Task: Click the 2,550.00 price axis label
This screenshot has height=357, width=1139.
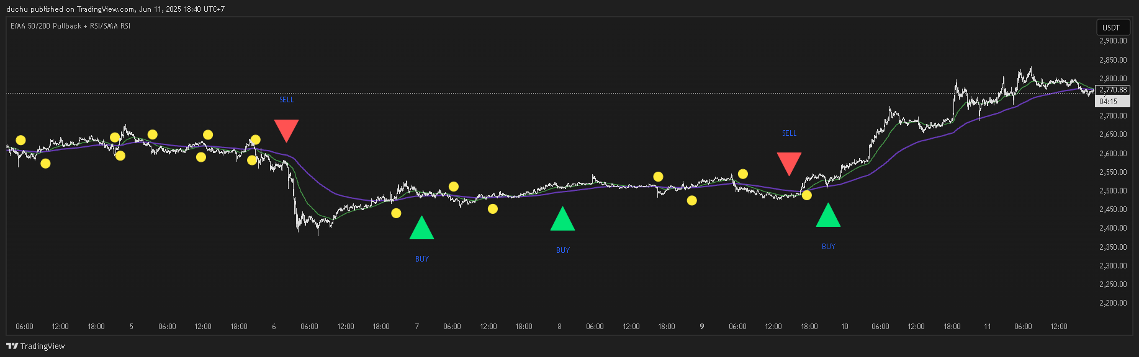Action: (1113, 172)
